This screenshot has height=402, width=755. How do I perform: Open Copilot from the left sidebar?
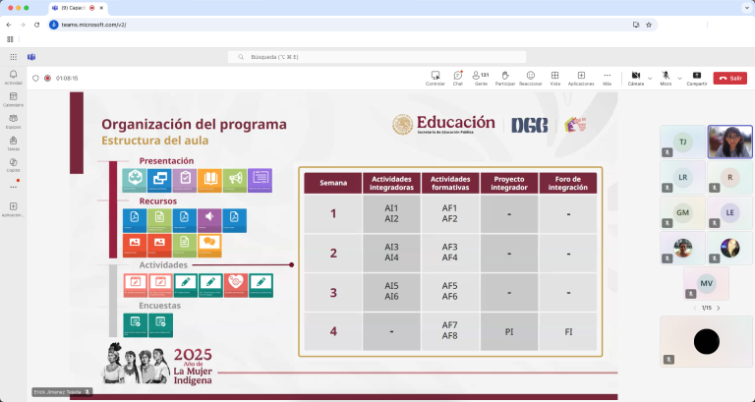tap(14, 163)
